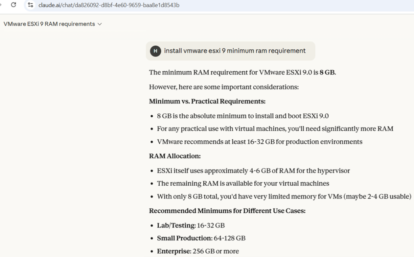Click the 'Minimum vs. Practical Requirements:' heading
414x257 pixels.
click(207, 101)
